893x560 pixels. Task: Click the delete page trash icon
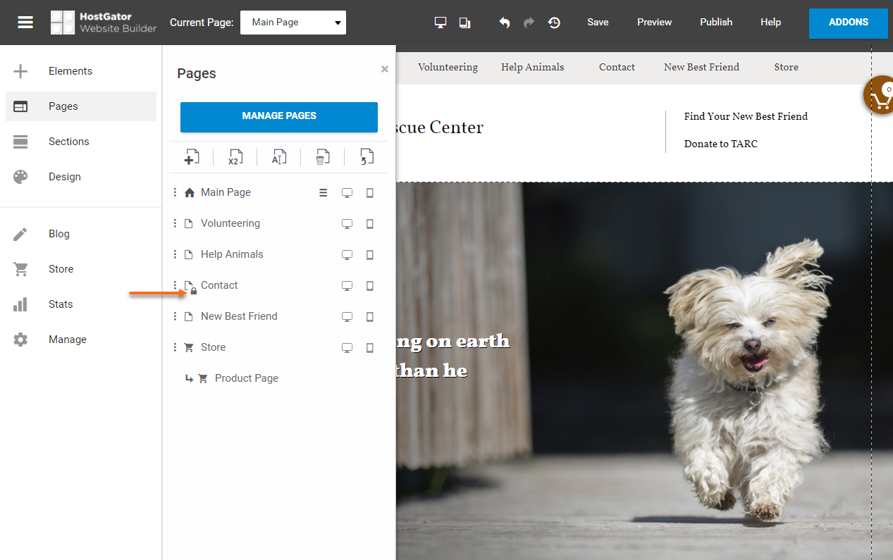[322, 157]
